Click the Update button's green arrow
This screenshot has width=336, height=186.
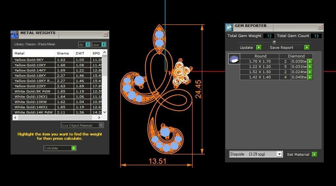259,47
